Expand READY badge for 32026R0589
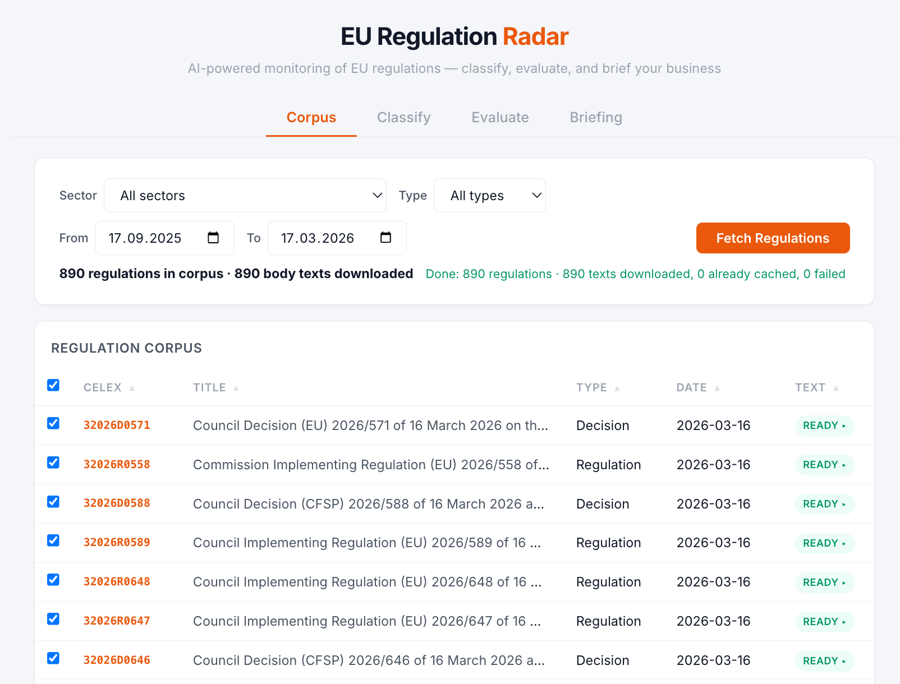This screenshot has height=684, width=900. pos(824,543)
